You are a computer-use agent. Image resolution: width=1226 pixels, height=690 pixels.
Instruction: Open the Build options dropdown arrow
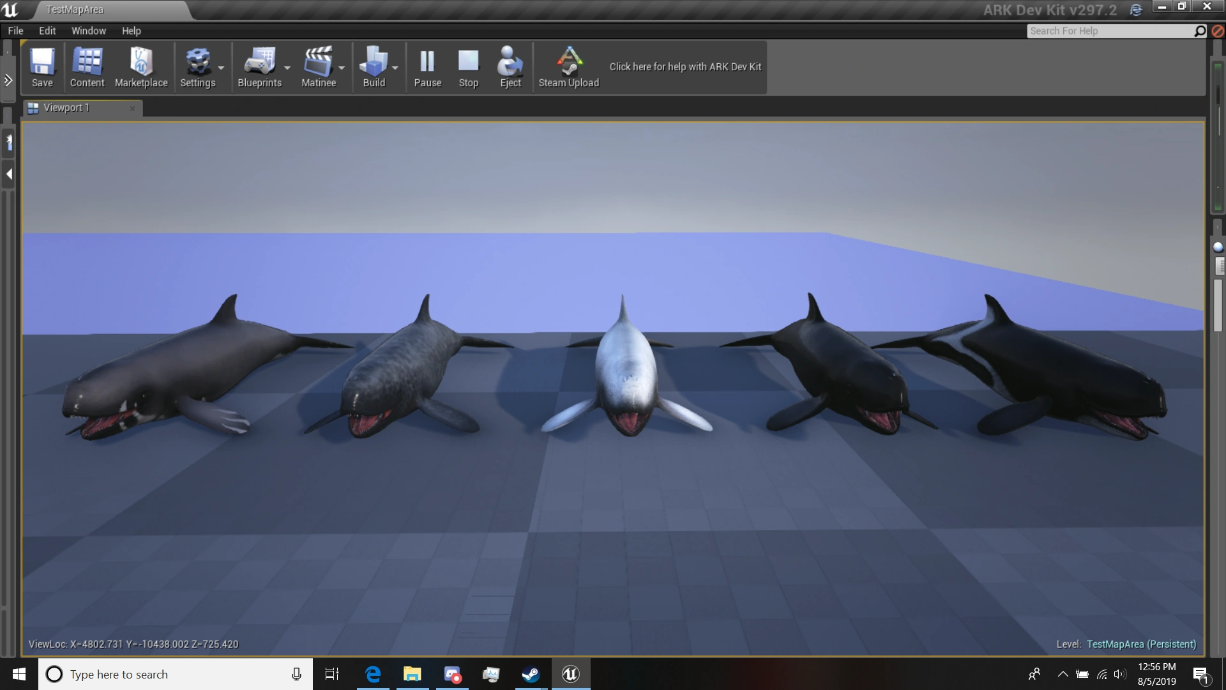coord(395,68)
